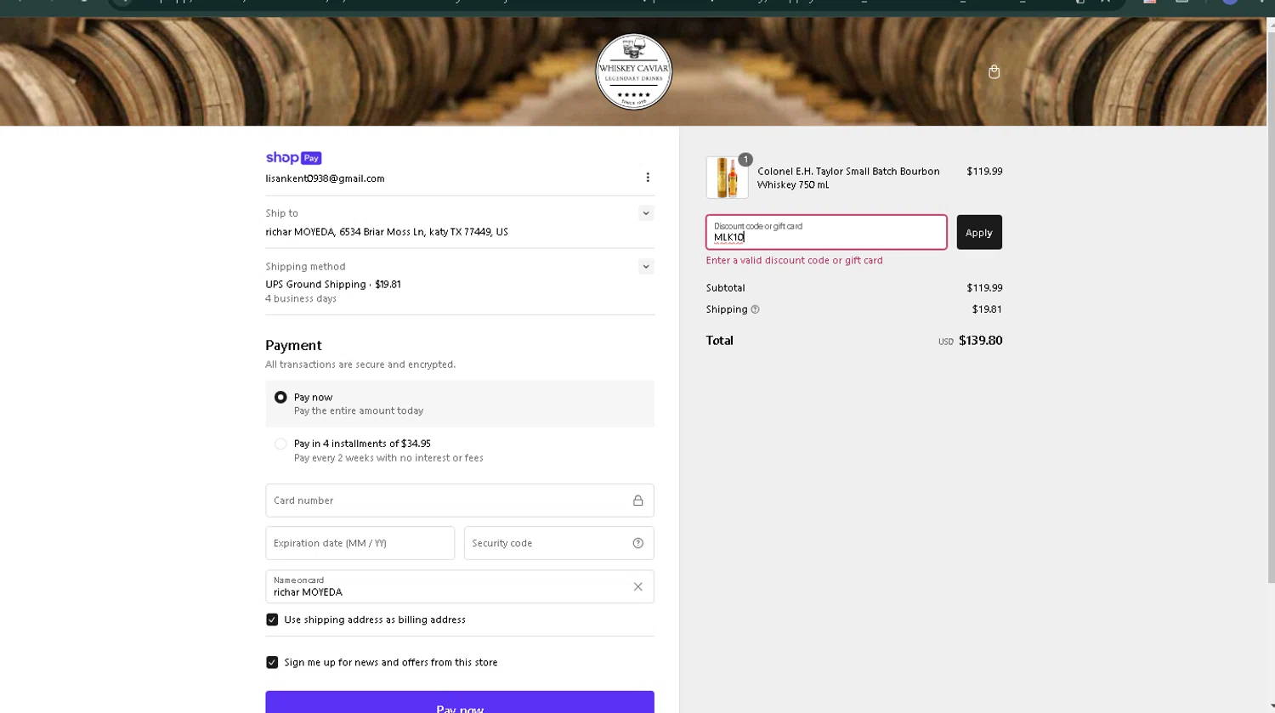
Task: Open the three-dot menu beside the email
Action: [648, 178]
